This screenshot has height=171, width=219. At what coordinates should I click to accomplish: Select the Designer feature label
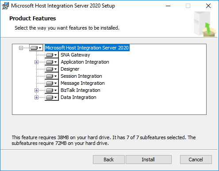pyautogui.click(x=70, y=69)
